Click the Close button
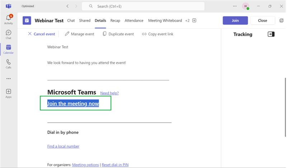 [263, 21]
